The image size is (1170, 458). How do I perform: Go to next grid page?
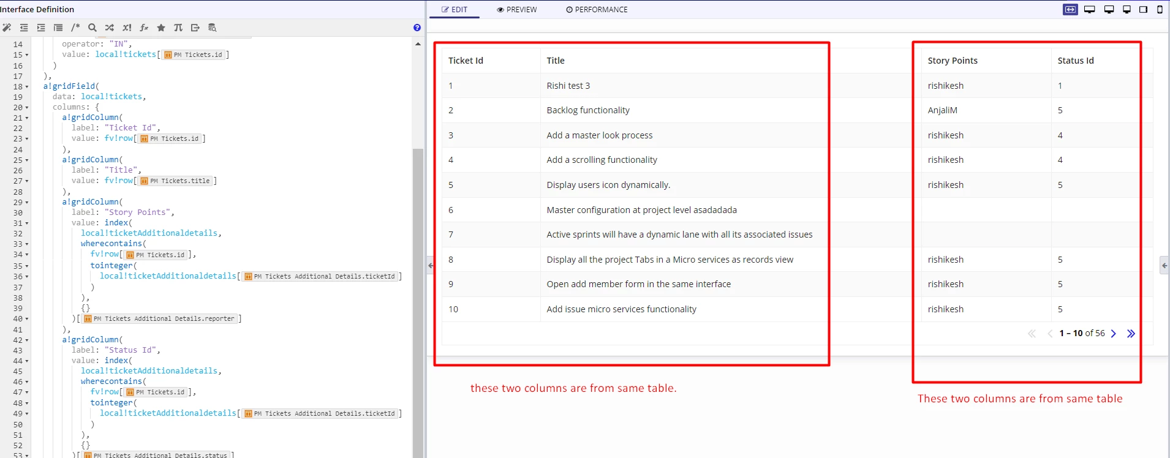pos(1114,334)
